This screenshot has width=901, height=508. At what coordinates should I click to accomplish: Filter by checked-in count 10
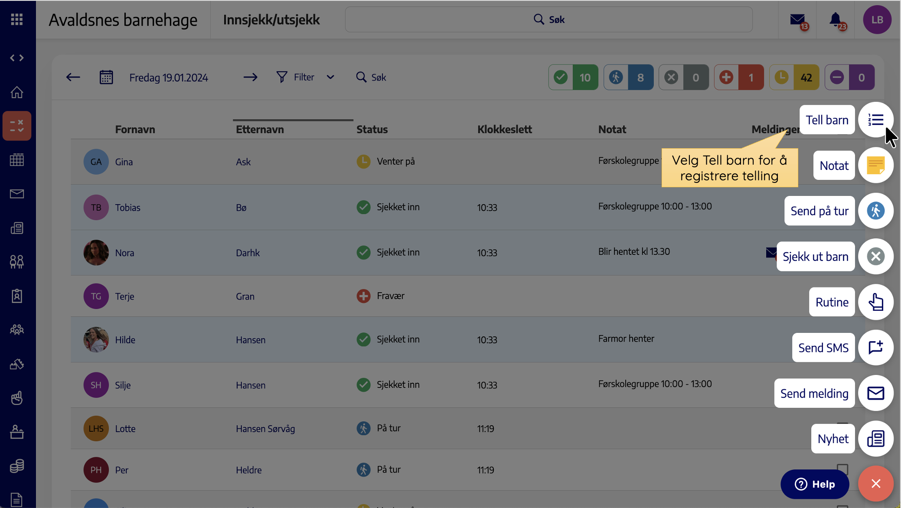pos(573,77)
